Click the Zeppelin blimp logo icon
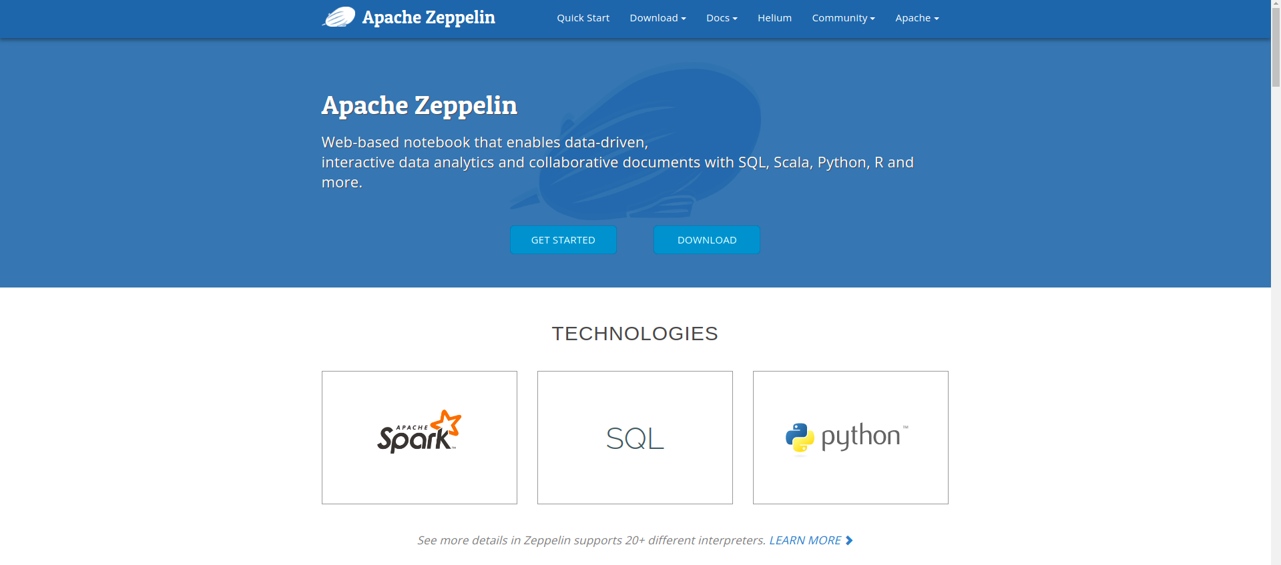The image size is (1281, 565). (x=338, y=17)
